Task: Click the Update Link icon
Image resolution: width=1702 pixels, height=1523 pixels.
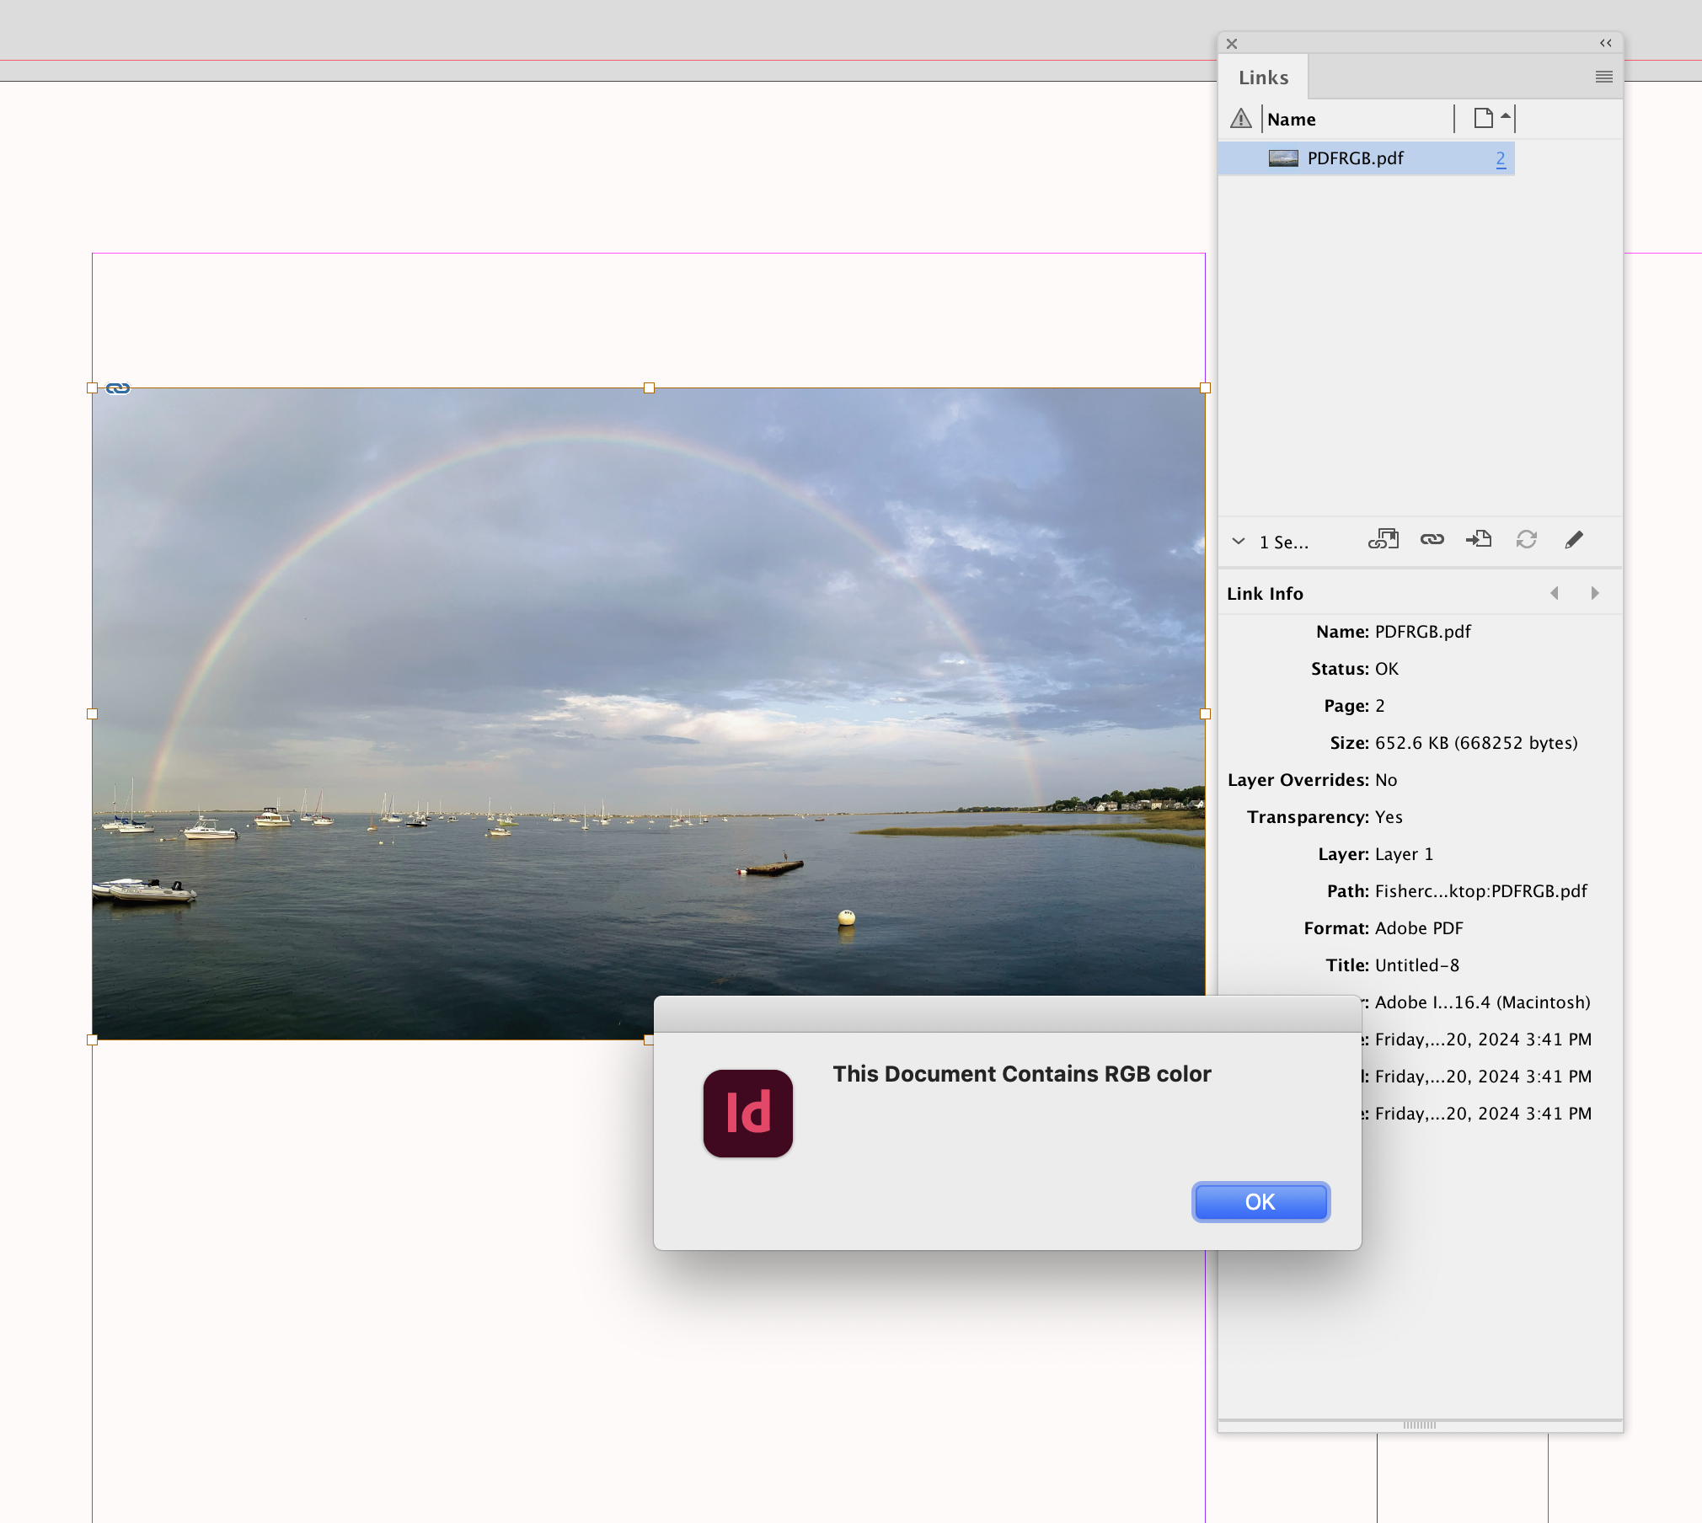Action: click(x=1526, y=540)
